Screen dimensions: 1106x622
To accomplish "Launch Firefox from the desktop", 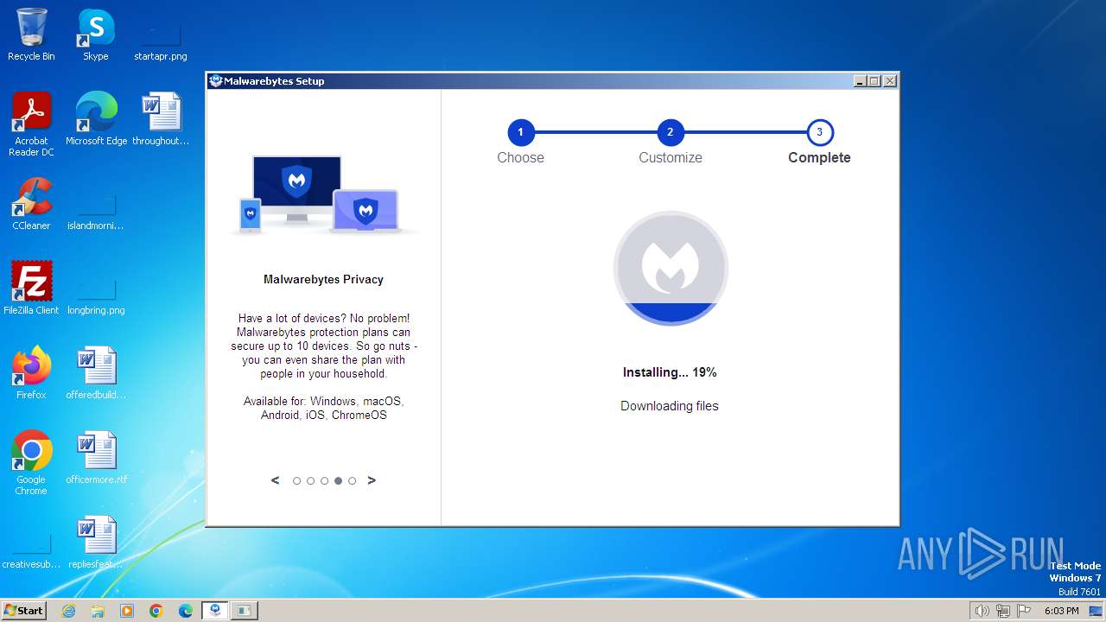I will click(x=31, y=373).
